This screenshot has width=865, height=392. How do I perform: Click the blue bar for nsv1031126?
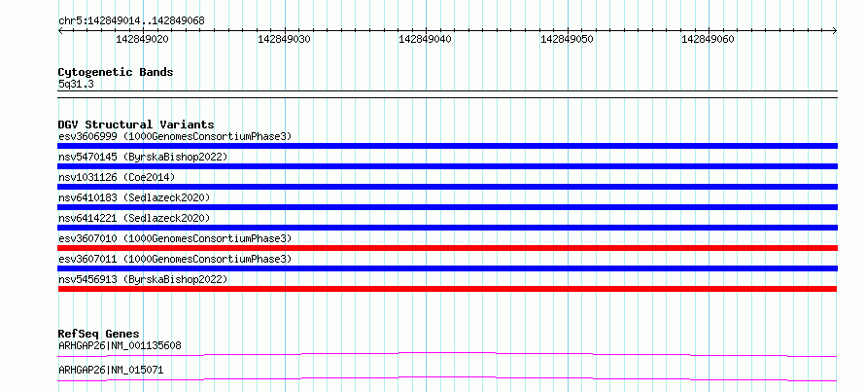(x=447, y=187)
